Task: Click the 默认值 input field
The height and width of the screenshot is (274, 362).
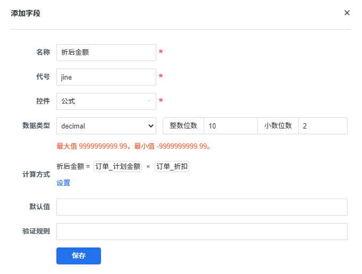Action: click(202, 207)
